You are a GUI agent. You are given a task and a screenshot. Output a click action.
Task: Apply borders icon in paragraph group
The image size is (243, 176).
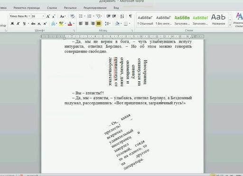point(126,24)
